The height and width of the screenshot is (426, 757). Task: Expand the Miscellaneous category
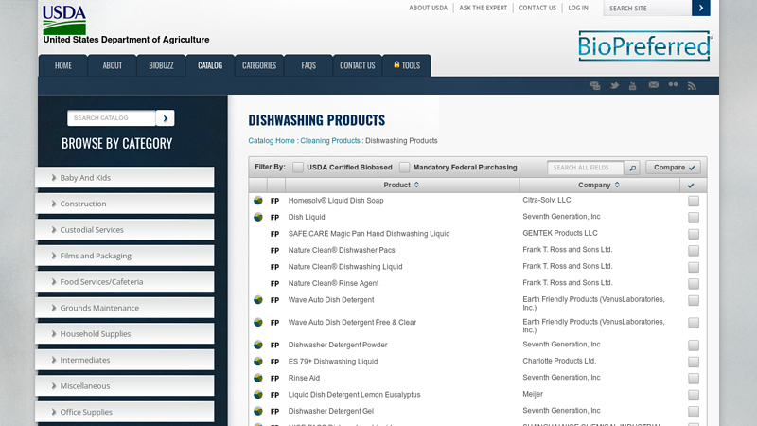point(125,386)
